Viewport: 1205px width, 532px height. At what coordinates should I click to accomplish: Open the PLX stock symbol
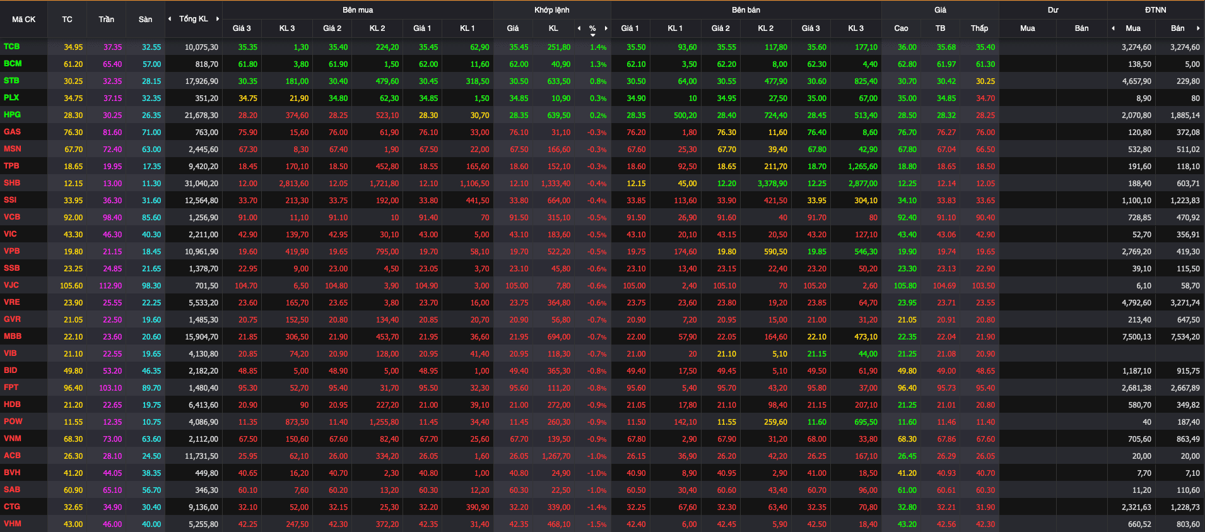tap(11, 98)
